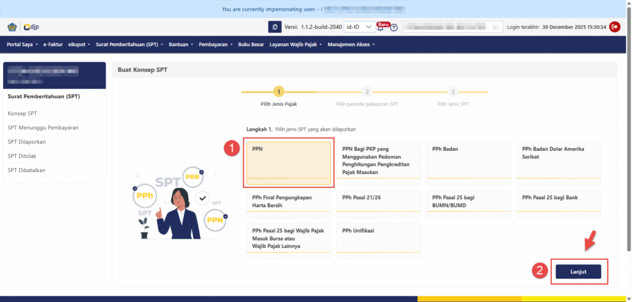Pick the PPh Unifikasi card
The width and height of the screenshot is (632, 302).
point(378,240)
